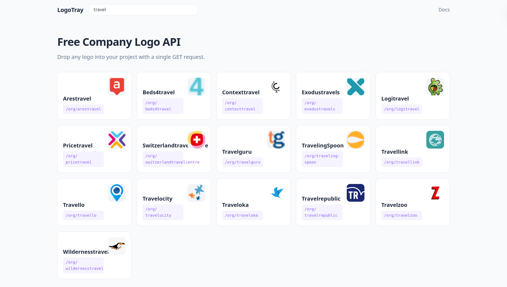
Task: Click the Travelguru company name
Action: point(237,152)
